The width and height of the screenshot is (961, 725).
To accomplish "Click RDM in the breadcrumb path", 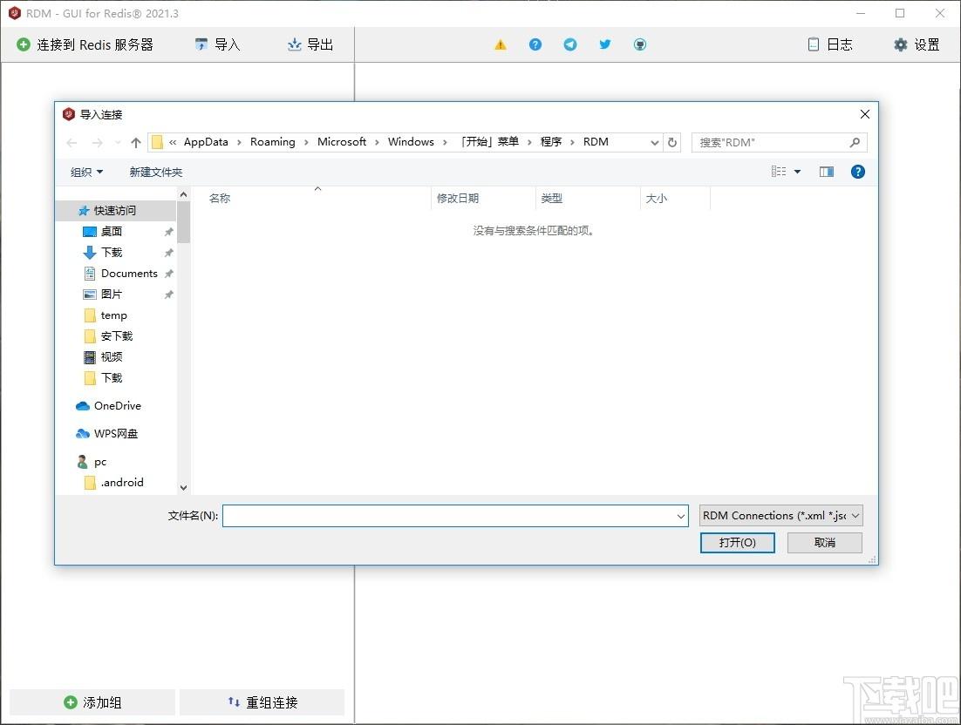I will tap(596, 142).
